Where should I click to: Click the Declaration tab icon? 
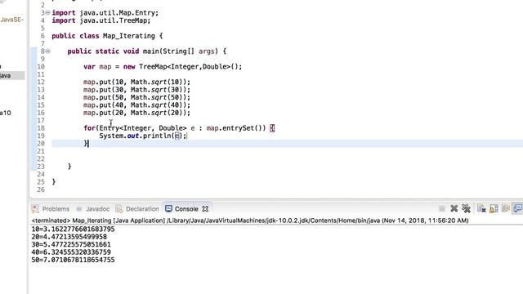(x=119, y=209)
